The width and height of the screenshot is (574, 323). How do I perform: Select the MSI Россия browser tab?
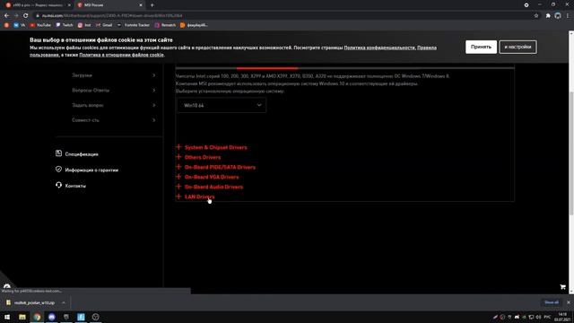(x=109, y=5)
